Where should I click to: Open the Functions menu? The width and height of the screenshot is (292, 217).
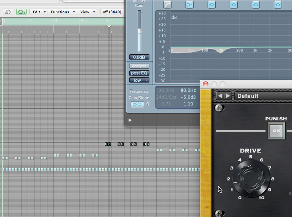(x=63, y=12)
